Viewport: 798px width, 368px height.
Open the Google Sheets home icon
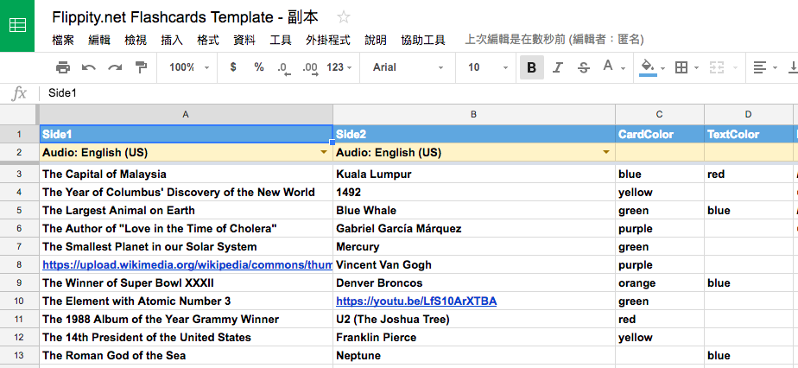click(17, 25)
